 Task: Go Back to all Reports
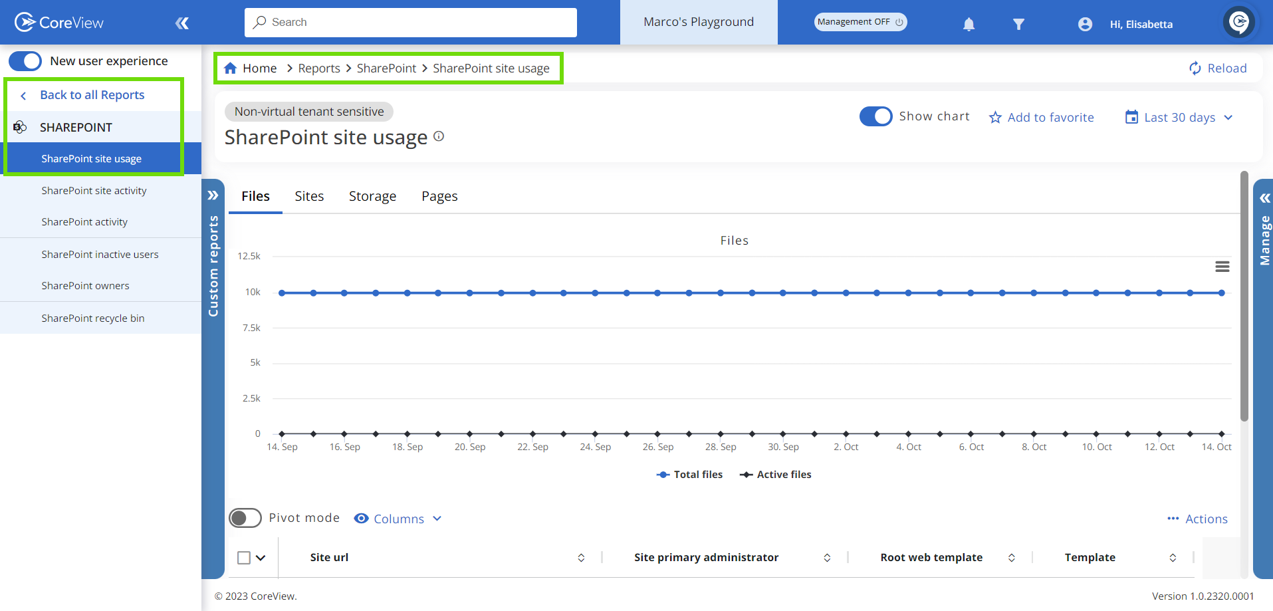(x=92, y=95)
